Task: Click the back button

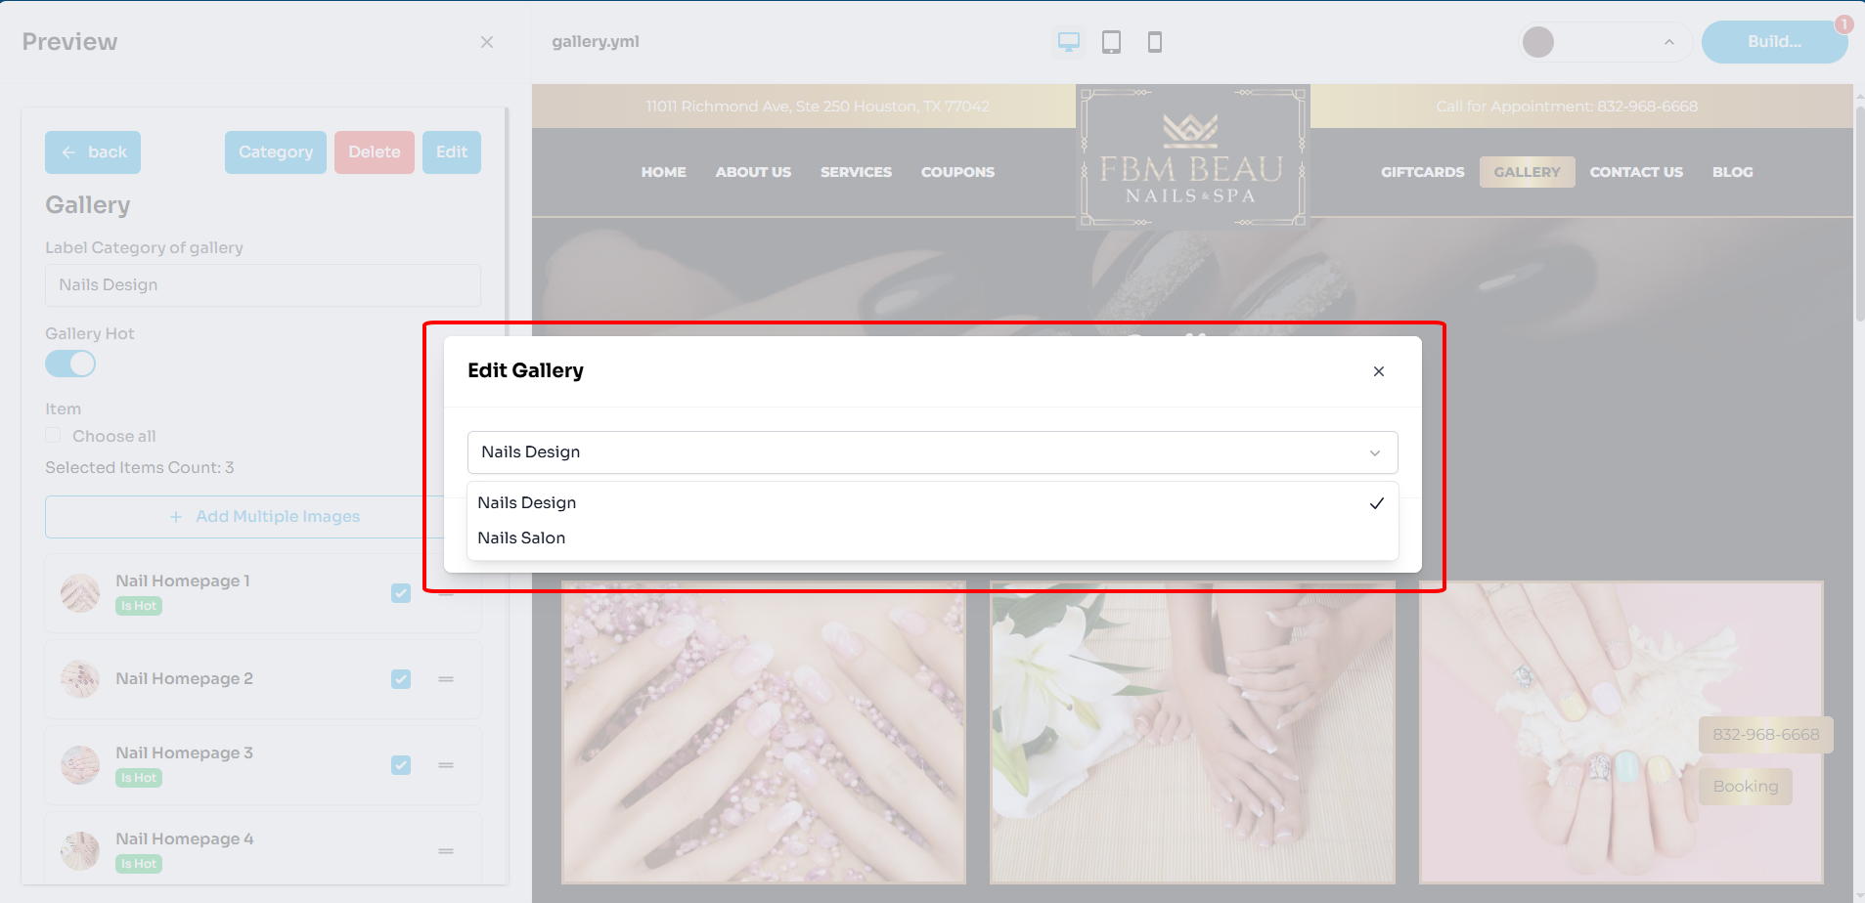Action: (93, 152)
